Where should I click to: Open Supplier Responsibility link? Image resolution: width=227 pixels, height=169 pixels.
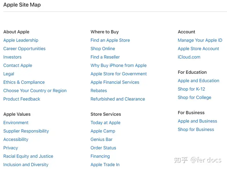pos(26,131)
